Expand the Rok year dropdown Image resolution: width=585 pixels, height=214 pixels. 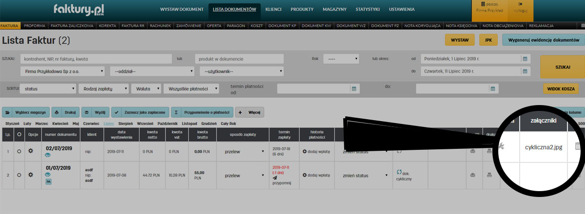[x=341, y=59]
